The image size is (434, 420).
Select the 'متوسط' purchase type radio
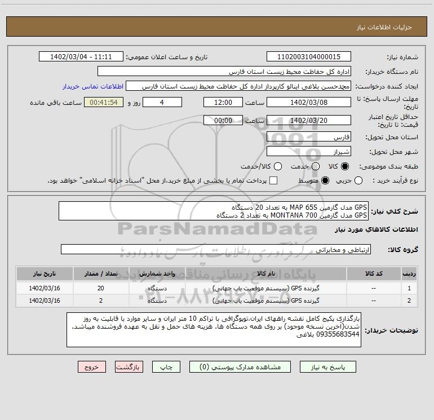coord(325,180)
